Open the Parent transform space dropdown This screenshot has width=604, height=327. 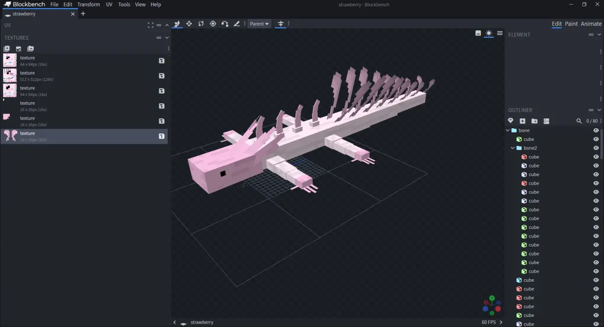click(x=260, y=24)
